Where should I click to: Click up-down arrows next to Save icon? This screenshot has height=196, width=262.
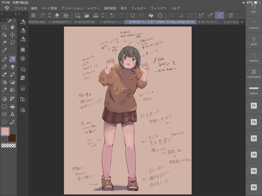[103, 15]
